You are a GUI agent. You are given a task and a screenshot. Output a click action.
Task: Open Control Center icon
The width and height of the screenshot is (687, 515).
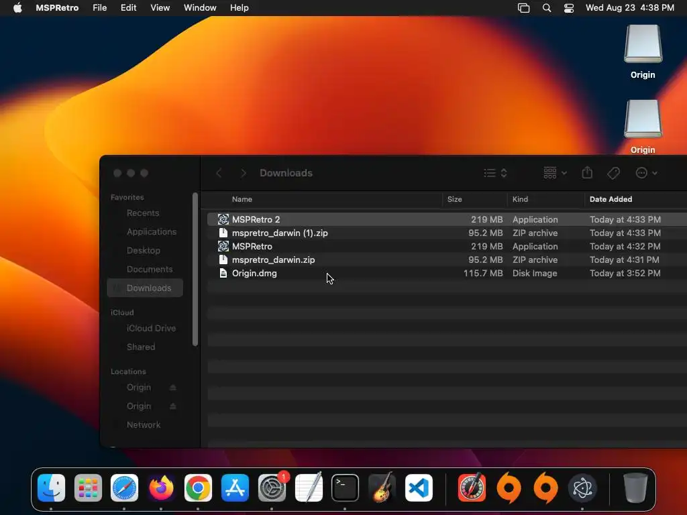click(569, 7)
